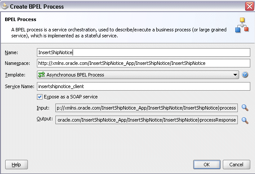Select the Service Name field insertshipnotice_client

coord(143,86)
